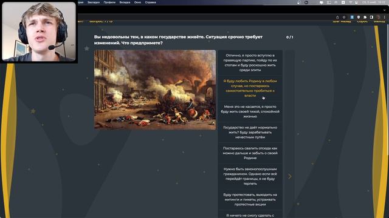389x218 pixels.
Task: Open the Вкладка menu
Action: pyautogui.click(x=125, y=2)
